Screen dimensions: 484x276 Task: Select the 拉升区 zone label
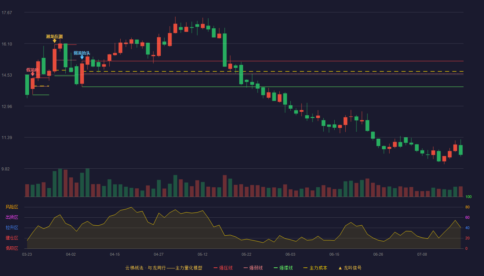(x=12, y=228)
